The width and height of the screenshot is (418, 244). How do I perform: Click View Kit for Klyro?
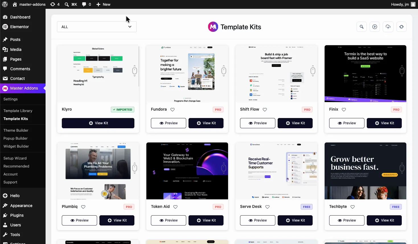98,123
